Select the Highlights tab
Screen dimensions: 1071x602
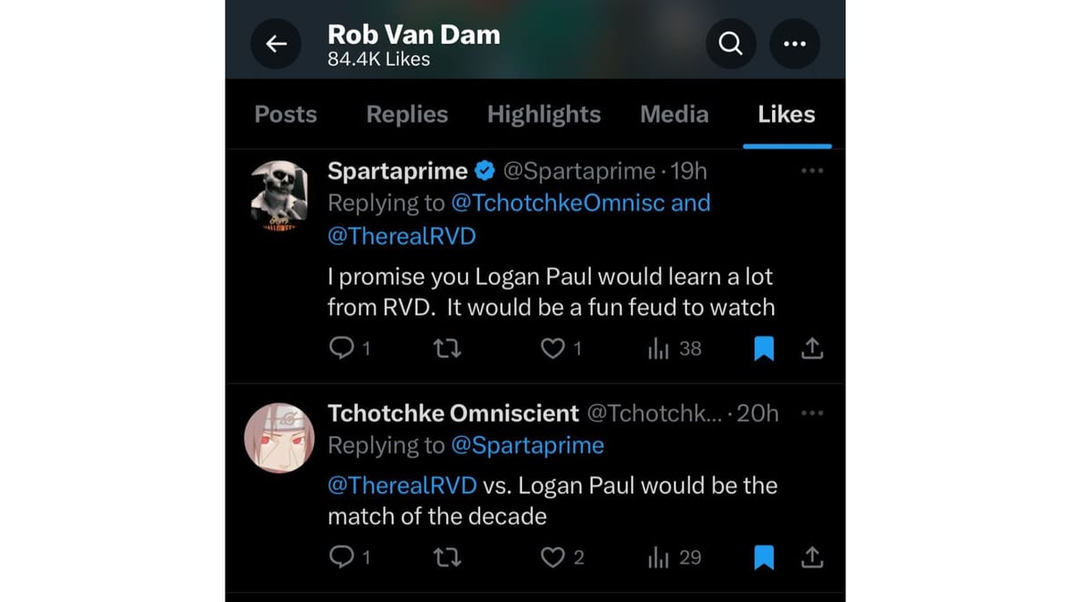tap(544, 114)
